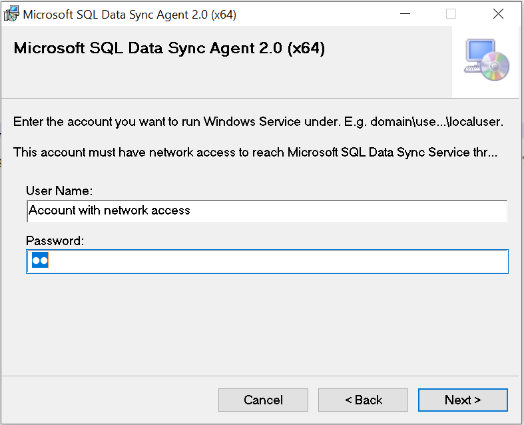Viewport: 524px width, 425px height.
Task: Select the Password input field
Action: [x=267, y=261]
